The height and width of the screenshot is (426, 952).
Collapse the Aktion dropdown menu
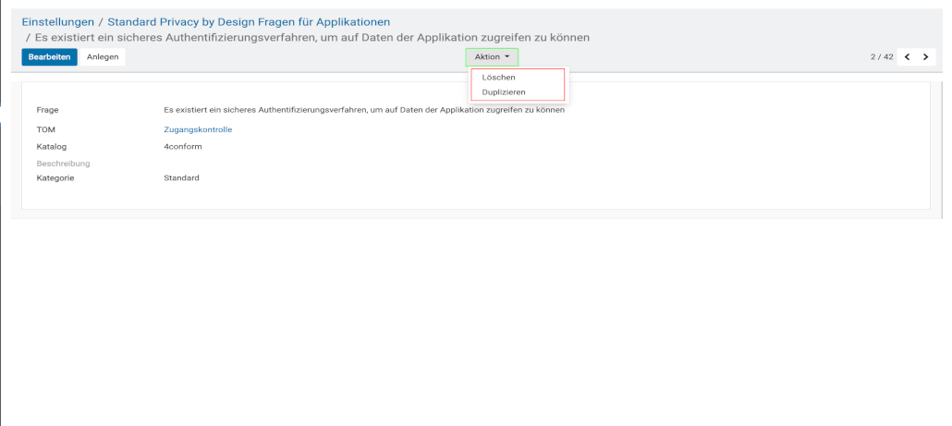(x=492, y=57)
